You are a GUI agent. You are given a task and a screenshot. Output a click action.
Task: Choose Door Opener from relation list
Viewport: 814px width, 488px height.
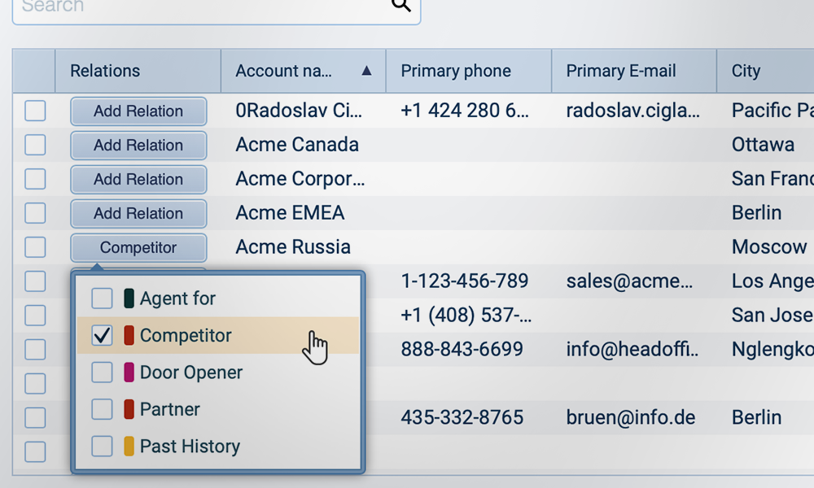pos(191,373)
